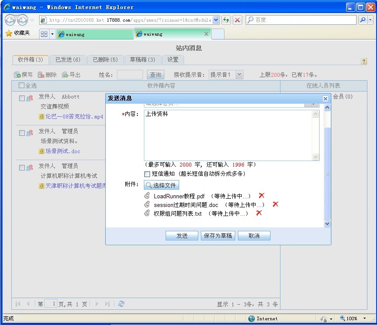This screenshot has width=377, height=325.
Task: Open the IE quick tabs grid icon
Action: pos(44,34)
